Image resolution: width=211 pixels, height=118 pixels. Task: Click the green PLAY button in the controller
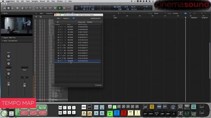[x=110, y=113]
